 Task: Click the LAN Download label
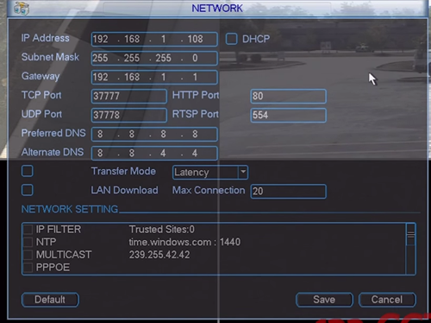pos(125,190)
